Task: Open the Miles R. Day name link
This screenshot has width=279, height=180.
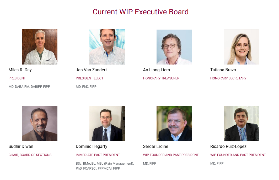Action: click(x=20, y=70)
